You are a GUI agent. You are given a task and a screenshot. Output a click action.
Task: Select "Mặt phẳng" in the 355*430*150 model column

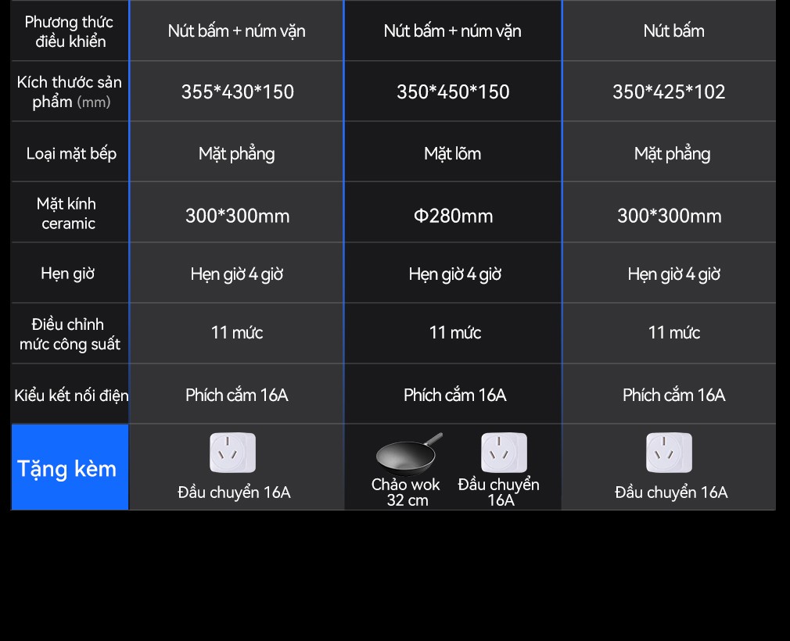pyautogui.click(x=237, y=153)
